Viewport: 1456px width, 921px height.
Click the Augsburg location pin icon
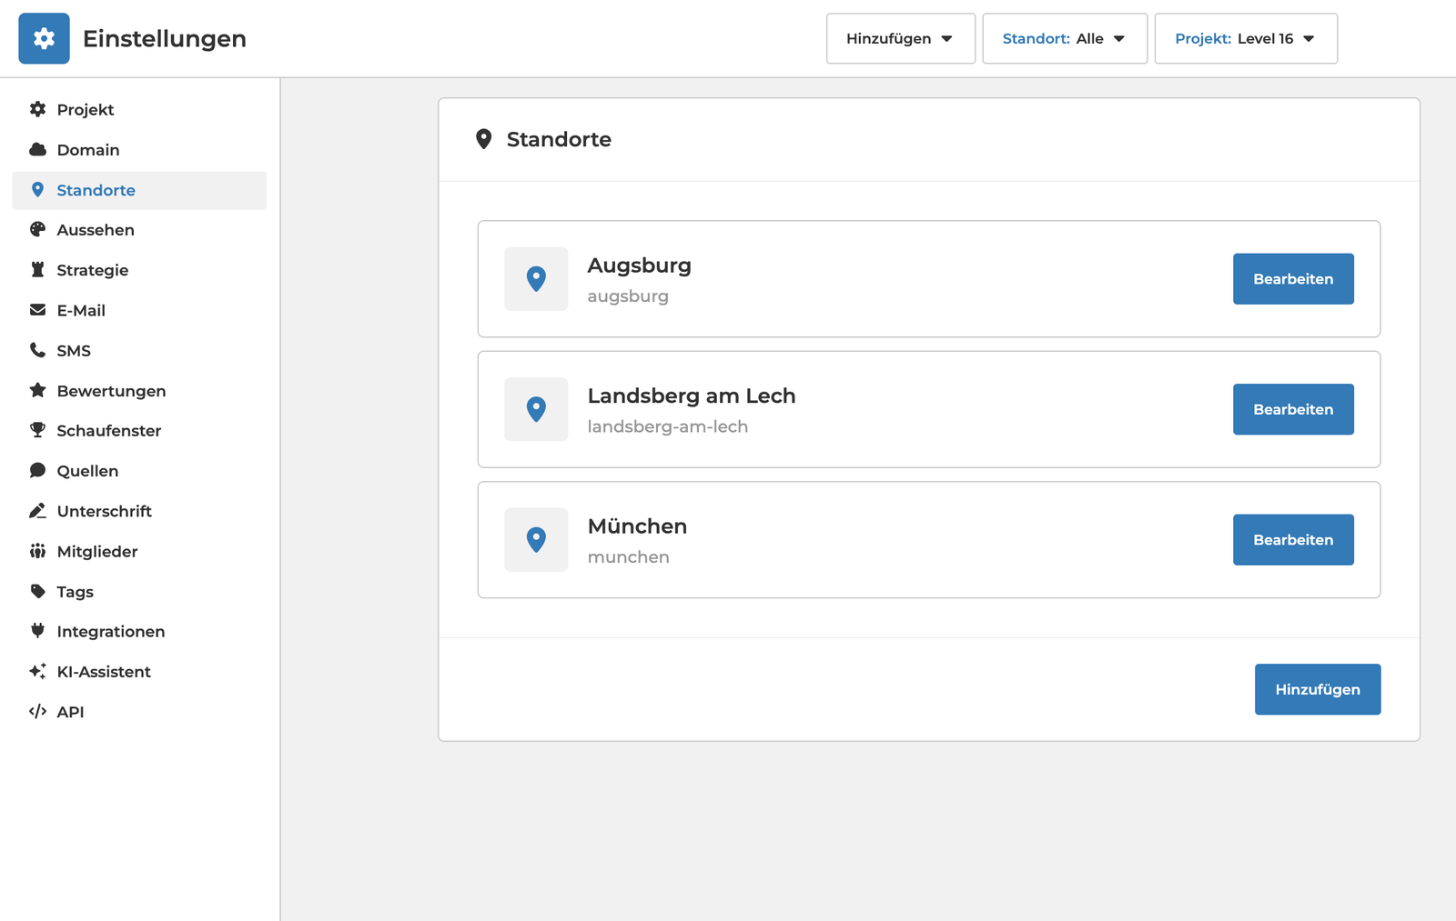[536, 279]
